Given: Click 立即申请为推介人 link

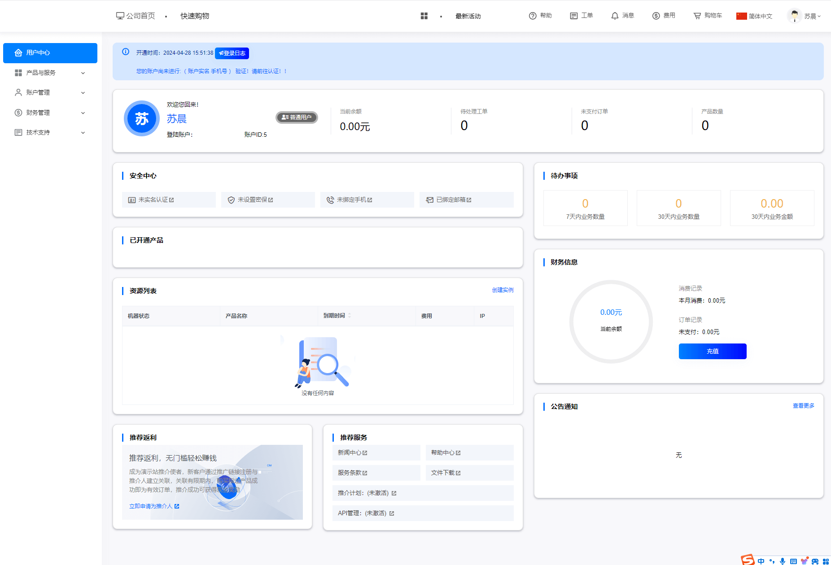Looking at the screenshot, I should pos(154,506).
